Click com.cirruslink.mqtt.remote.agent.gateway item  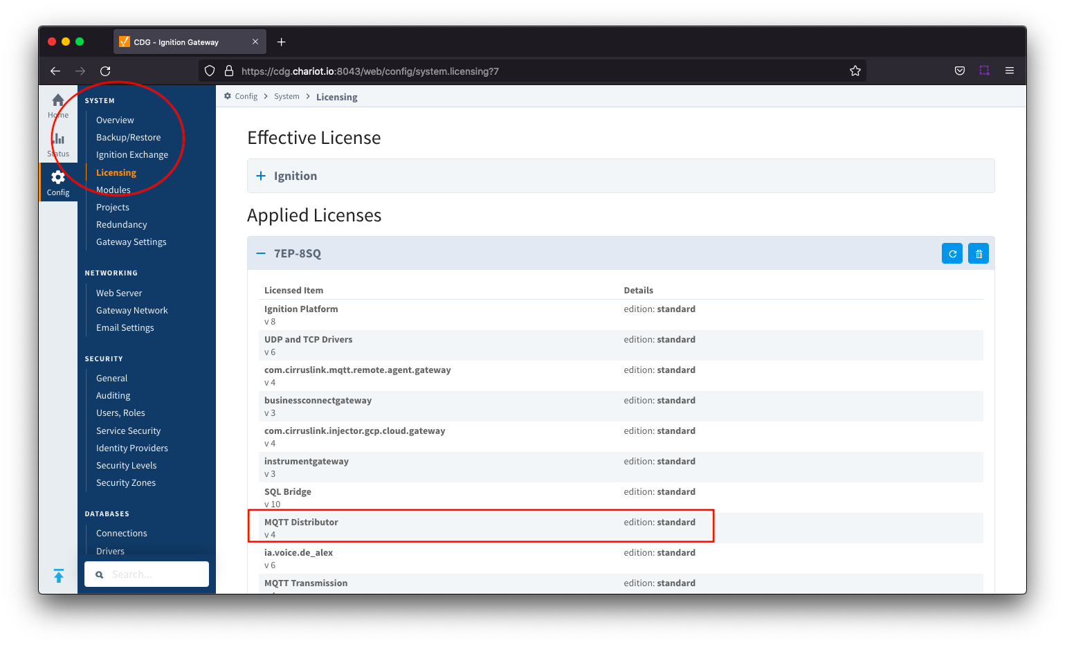click(358, 370)
